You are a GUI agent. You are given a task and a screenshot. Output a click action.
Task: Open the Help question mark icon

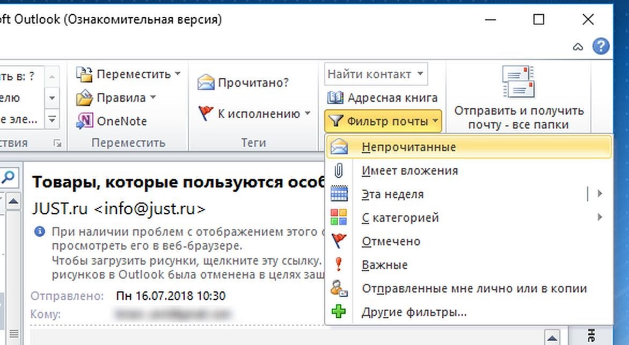601,47
